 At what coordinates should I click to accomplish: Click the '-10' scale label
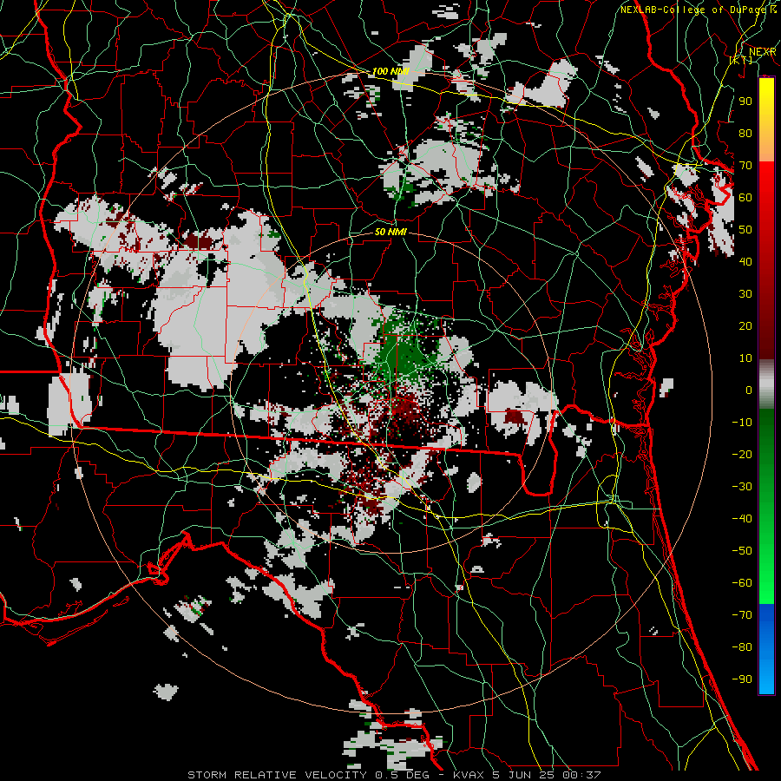742,423
